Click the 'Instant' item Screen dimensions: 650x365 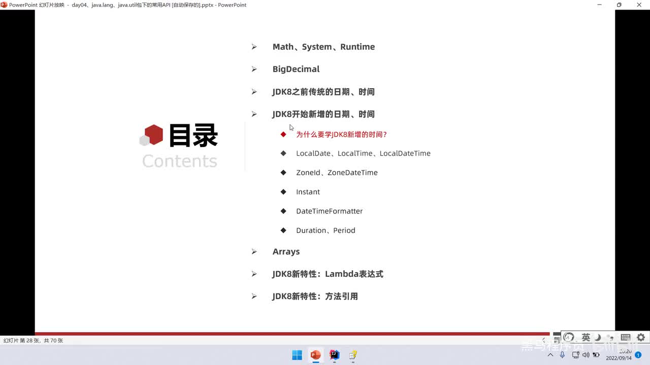tap(308, 192)
